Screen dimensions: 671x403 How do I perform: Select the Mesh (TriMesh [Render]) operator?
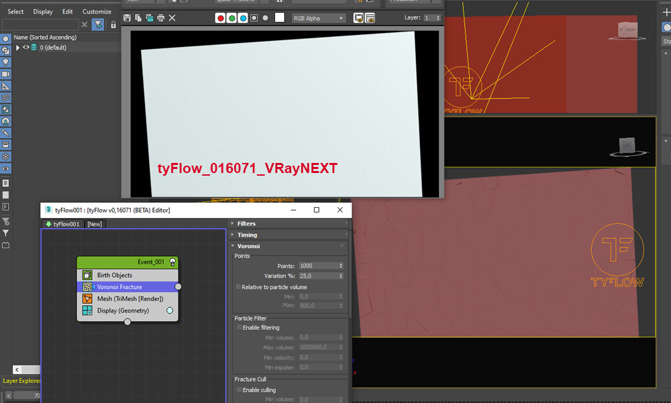coord(127,298)
